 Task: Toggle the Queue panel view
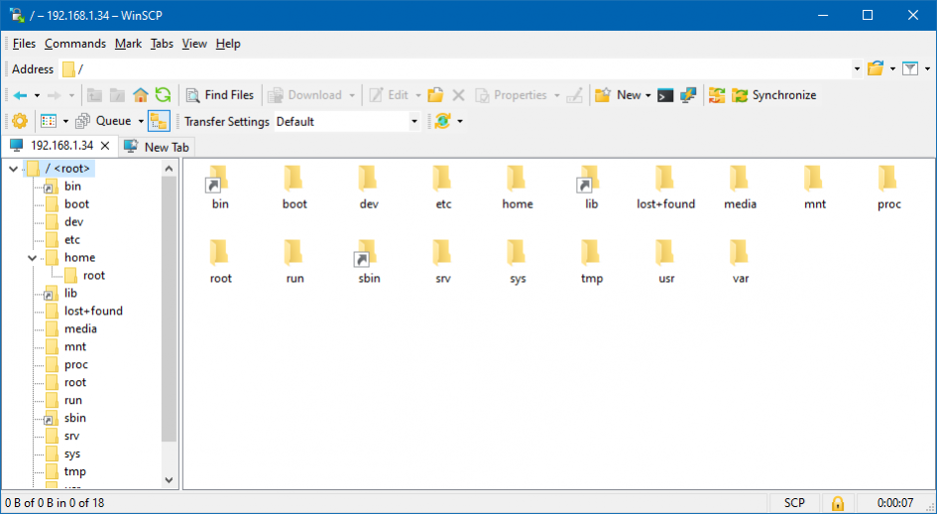tap(110, 121)
